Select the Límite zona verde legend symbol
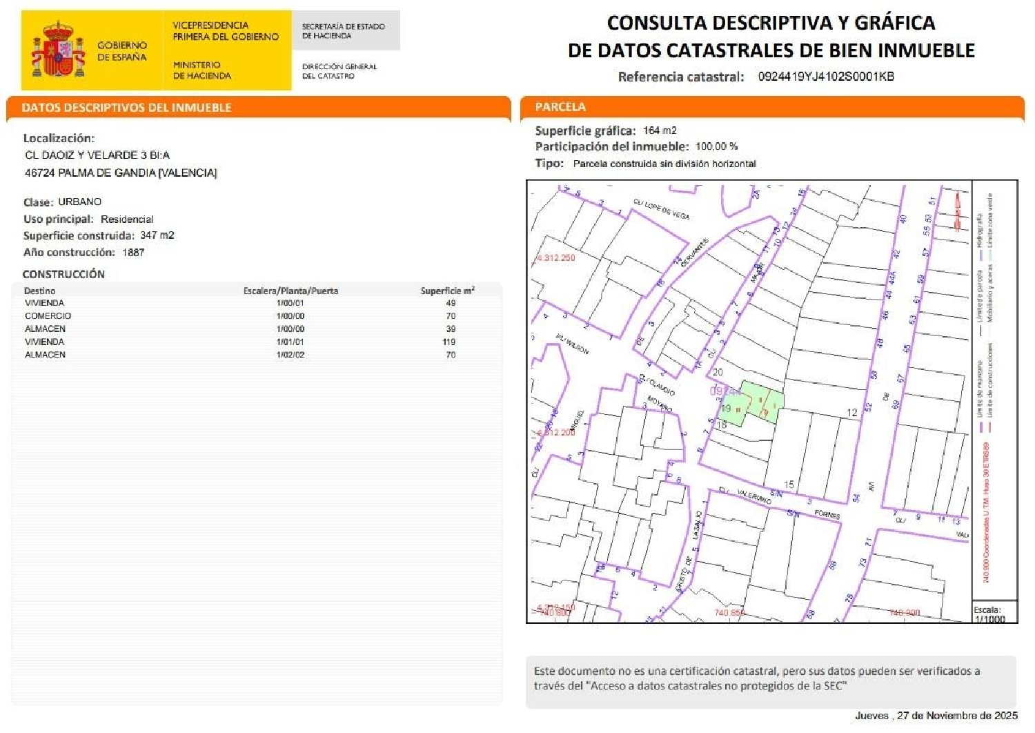1035x733 pixels. [990, 254]
